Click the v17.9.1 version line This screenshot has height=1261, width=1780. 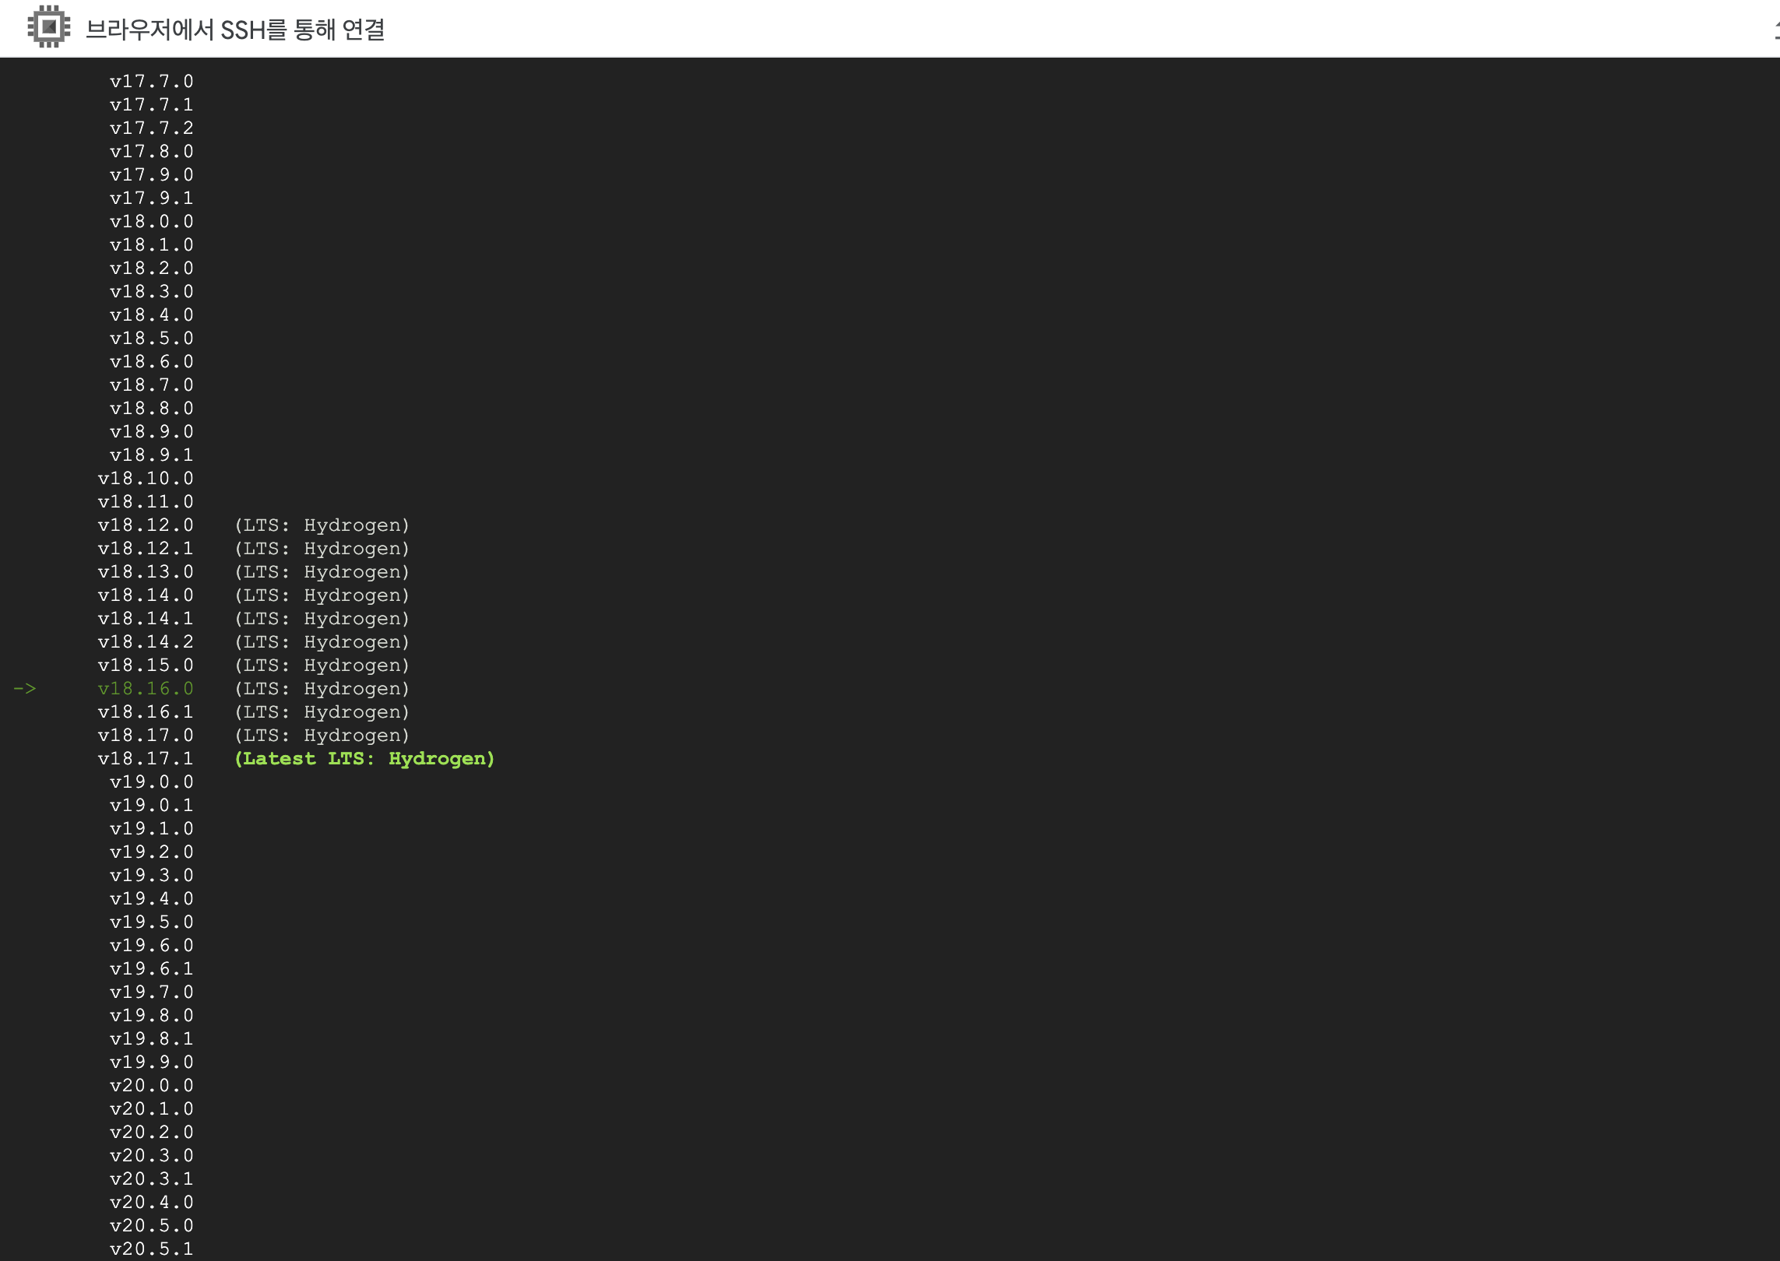tap(151, 198)
